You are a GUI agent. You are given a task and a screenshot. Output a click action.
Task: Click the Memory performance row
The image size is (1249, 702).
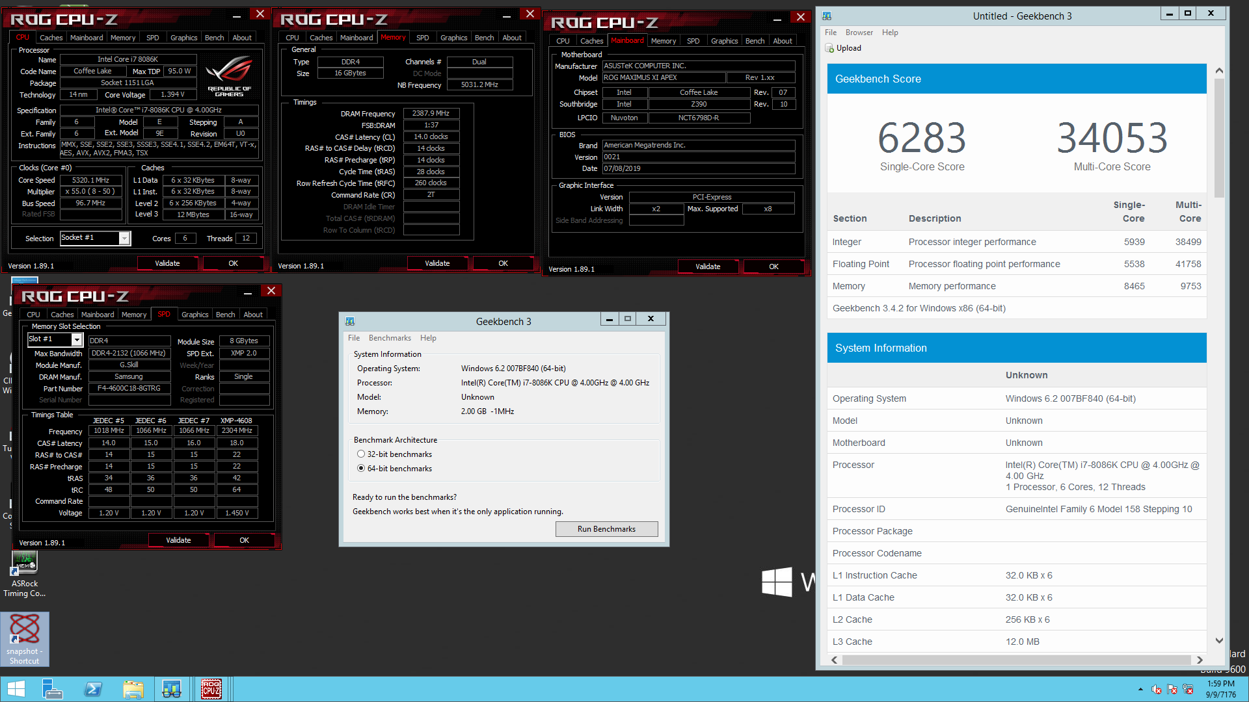(1017, 286)
